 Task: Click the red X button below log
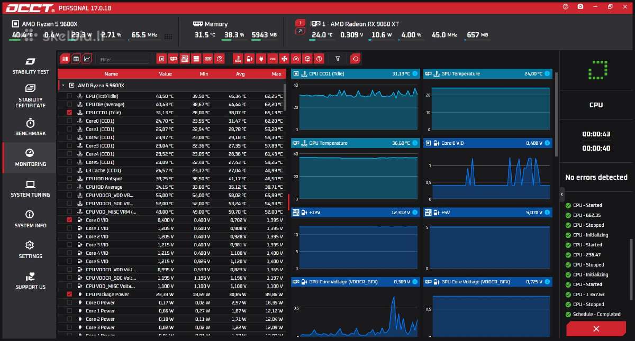(596, 329)
